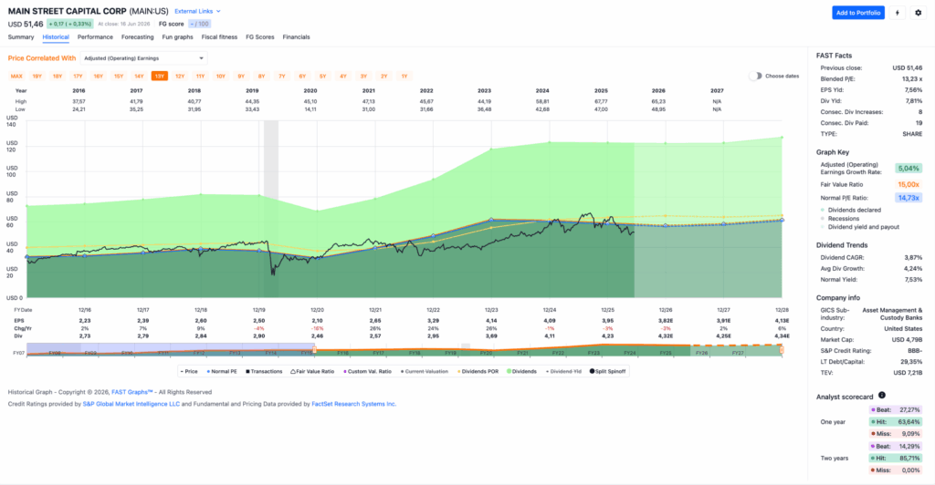Click the blue 14,73x Normal P/E swatch

909,198
